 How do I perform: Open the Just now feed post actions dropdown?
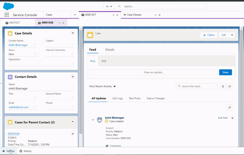(x=232, y=118)
